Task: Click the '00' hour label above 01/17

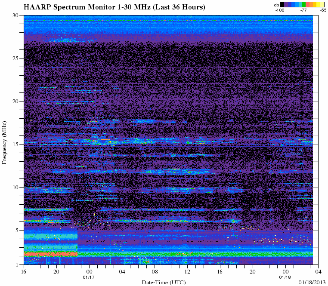Action: pyautogui.click(x=90, y=272)
